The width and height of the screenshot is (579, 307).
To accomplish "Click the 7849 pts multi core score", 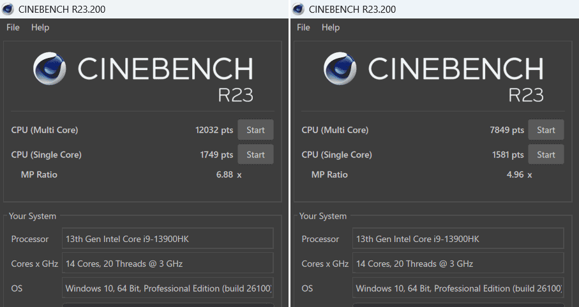I will point(507,130).
